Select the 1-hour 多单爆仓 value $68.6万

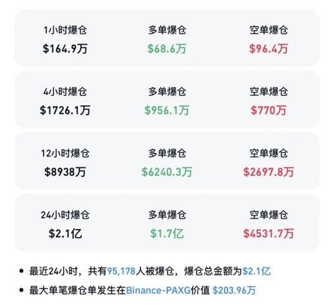coord(167,49)
